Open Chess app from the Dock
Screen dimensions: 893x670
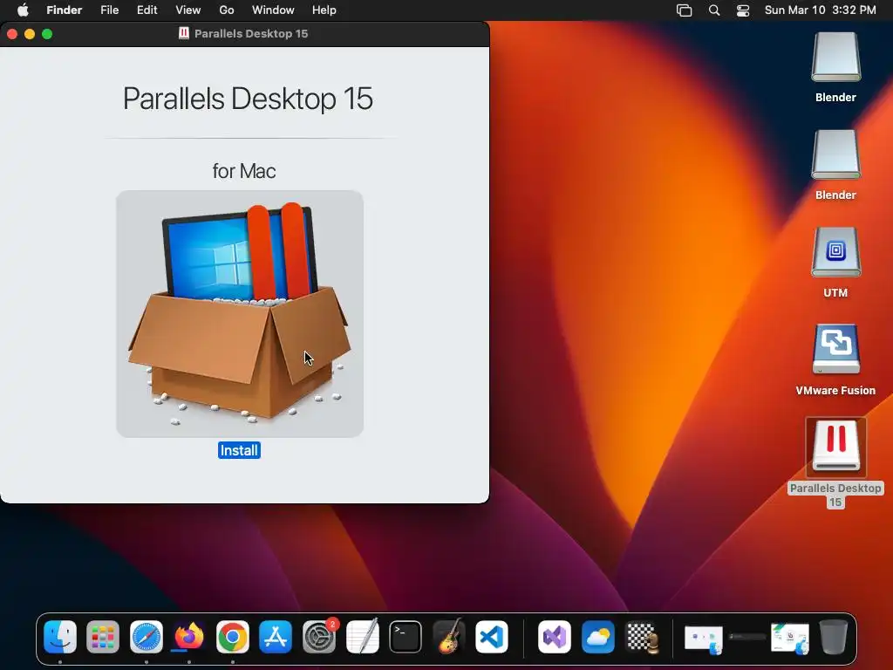click(x=641, y=636)
